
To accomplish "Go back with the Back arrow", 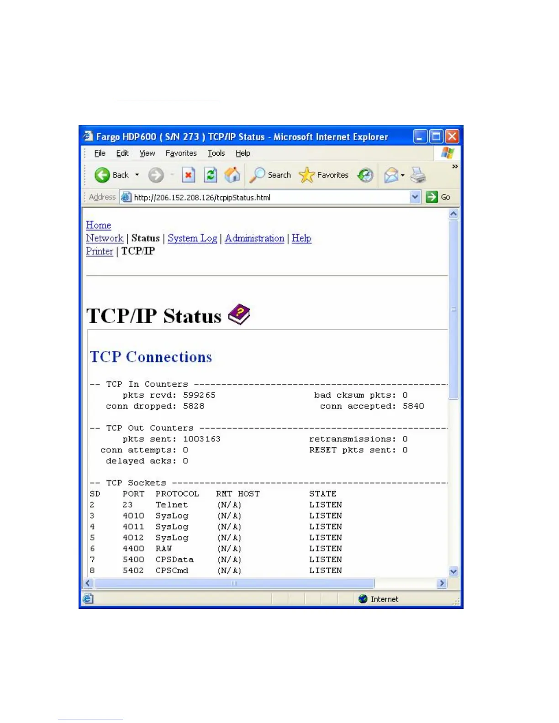I will point(111,175).
